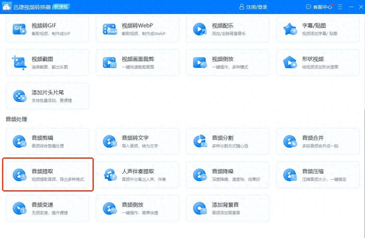Click the 音频转文字 card title
This screenshot has width=365, height=238.
click(135, 138)
